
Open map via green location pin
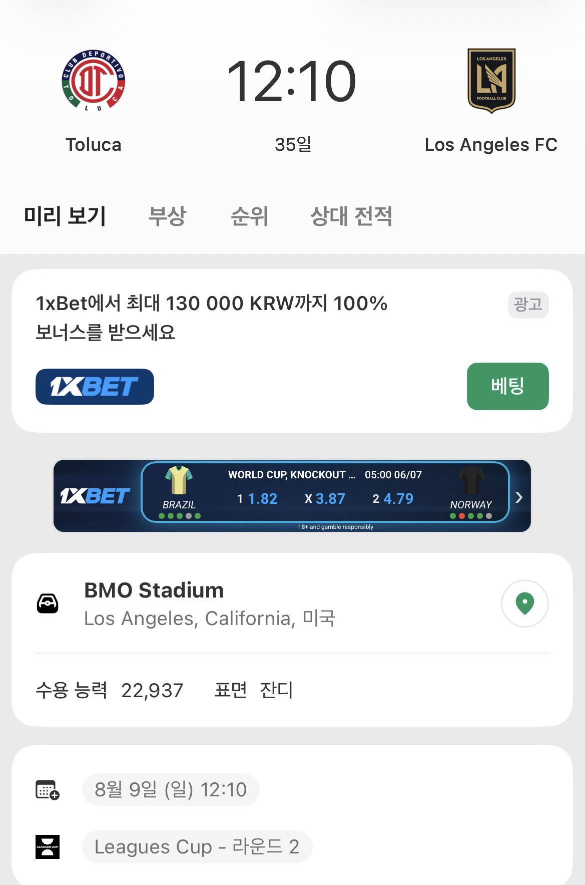[524, 604]
